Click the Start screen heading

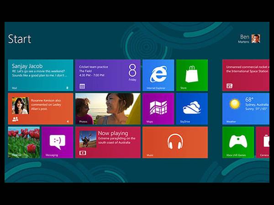point(20,39)
